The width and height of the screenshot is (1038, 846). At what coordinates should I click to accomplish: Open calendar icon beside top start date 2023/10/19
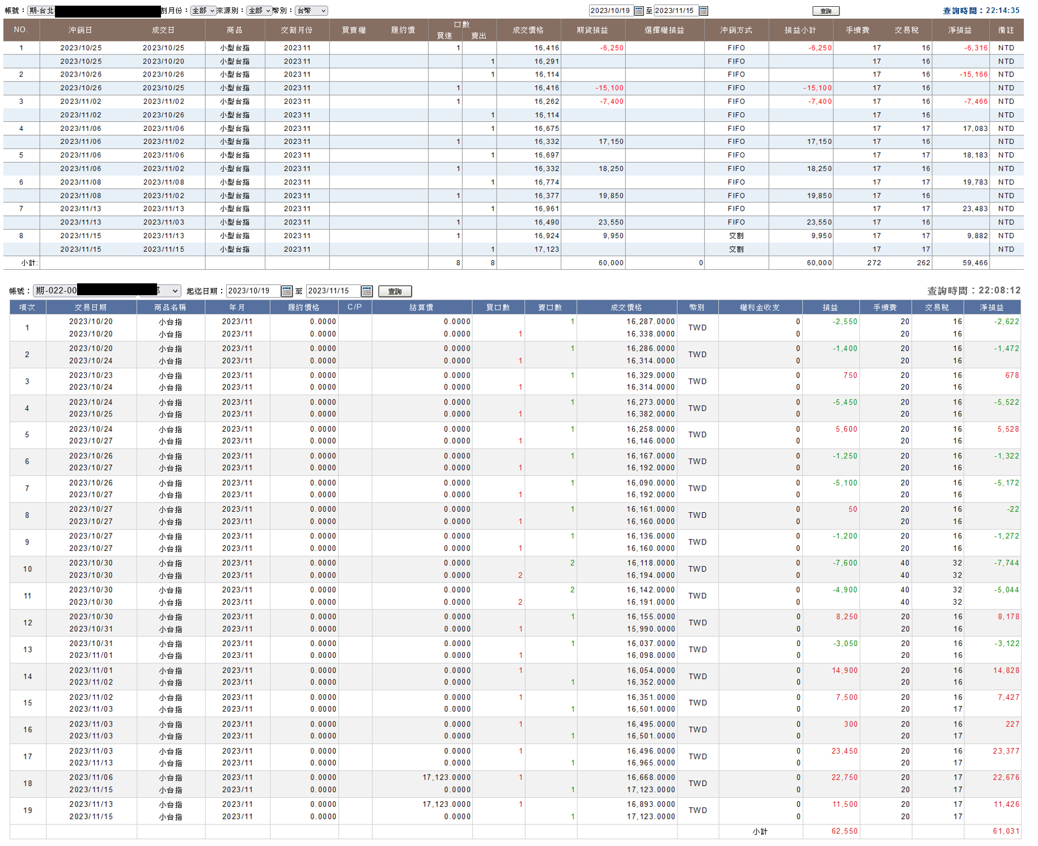(x=639, y=11)
